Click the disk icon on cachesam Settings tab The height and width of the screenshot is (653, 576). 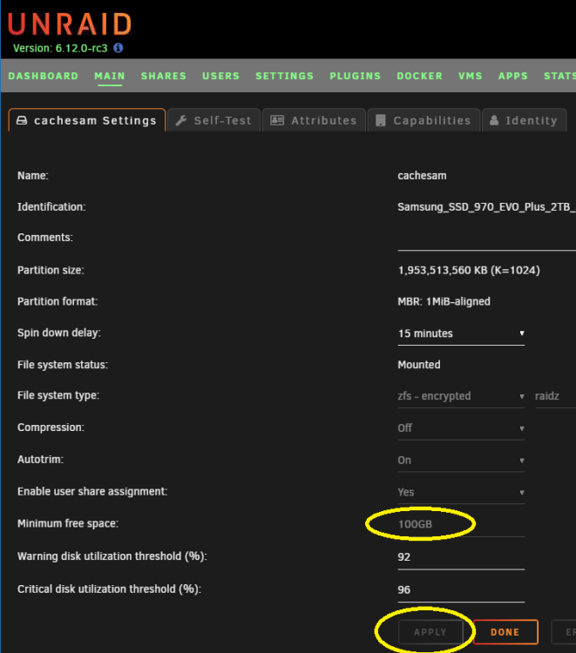pyautogui.click(x=22, y=120)
